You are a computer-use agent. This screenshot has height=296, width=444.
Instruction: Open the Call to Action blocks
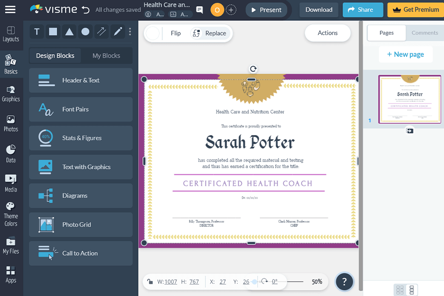pyautogui.click(x=80, y=253)
